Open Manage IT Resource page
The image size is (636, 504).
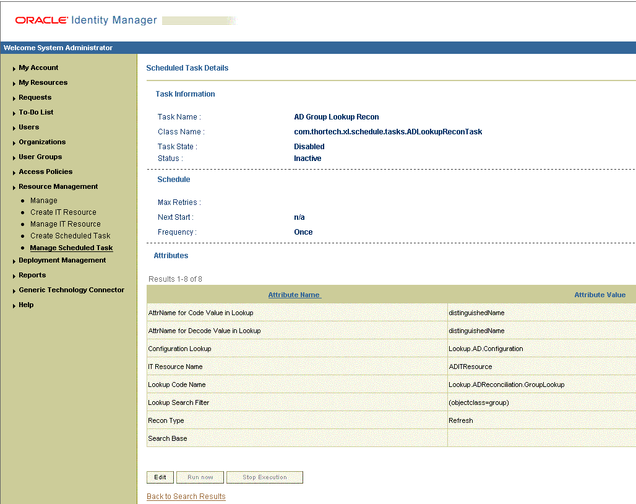[x=66, y=224]
